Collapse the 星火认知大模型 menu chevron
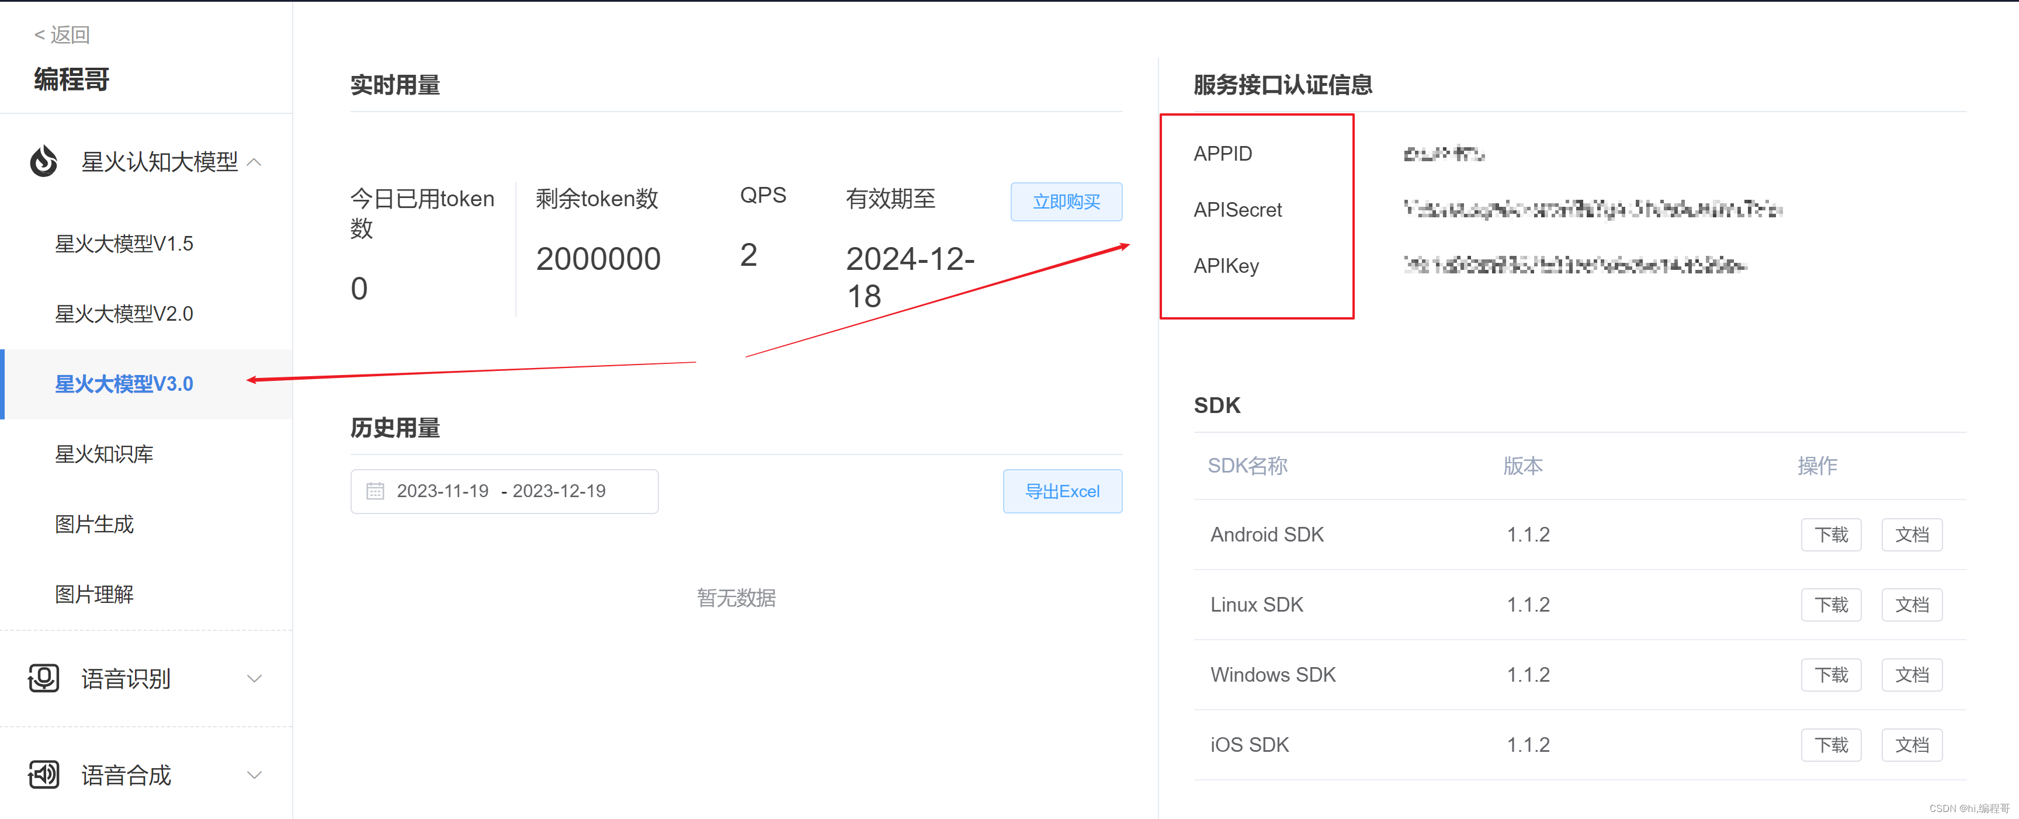 pyautogui.click(x=254, y=162)
